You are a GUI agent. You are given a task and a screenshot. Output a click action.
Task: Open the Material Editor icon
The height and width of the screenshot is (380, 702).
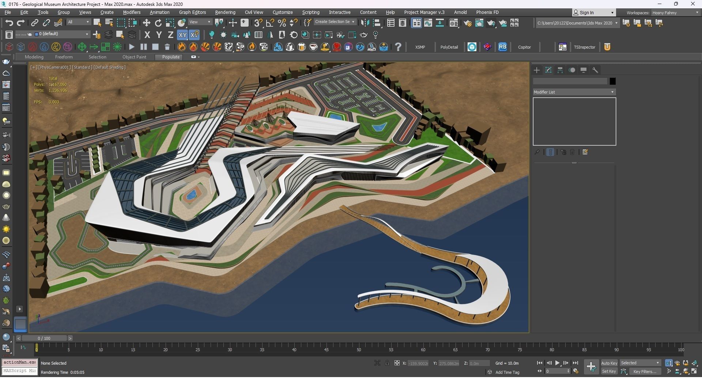(x=454, y=23)
